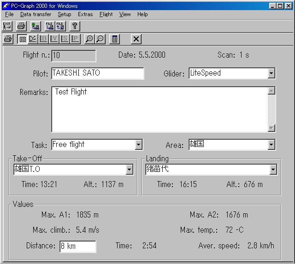Click the Remarks scrollbar down arrow

click(271, 128)
